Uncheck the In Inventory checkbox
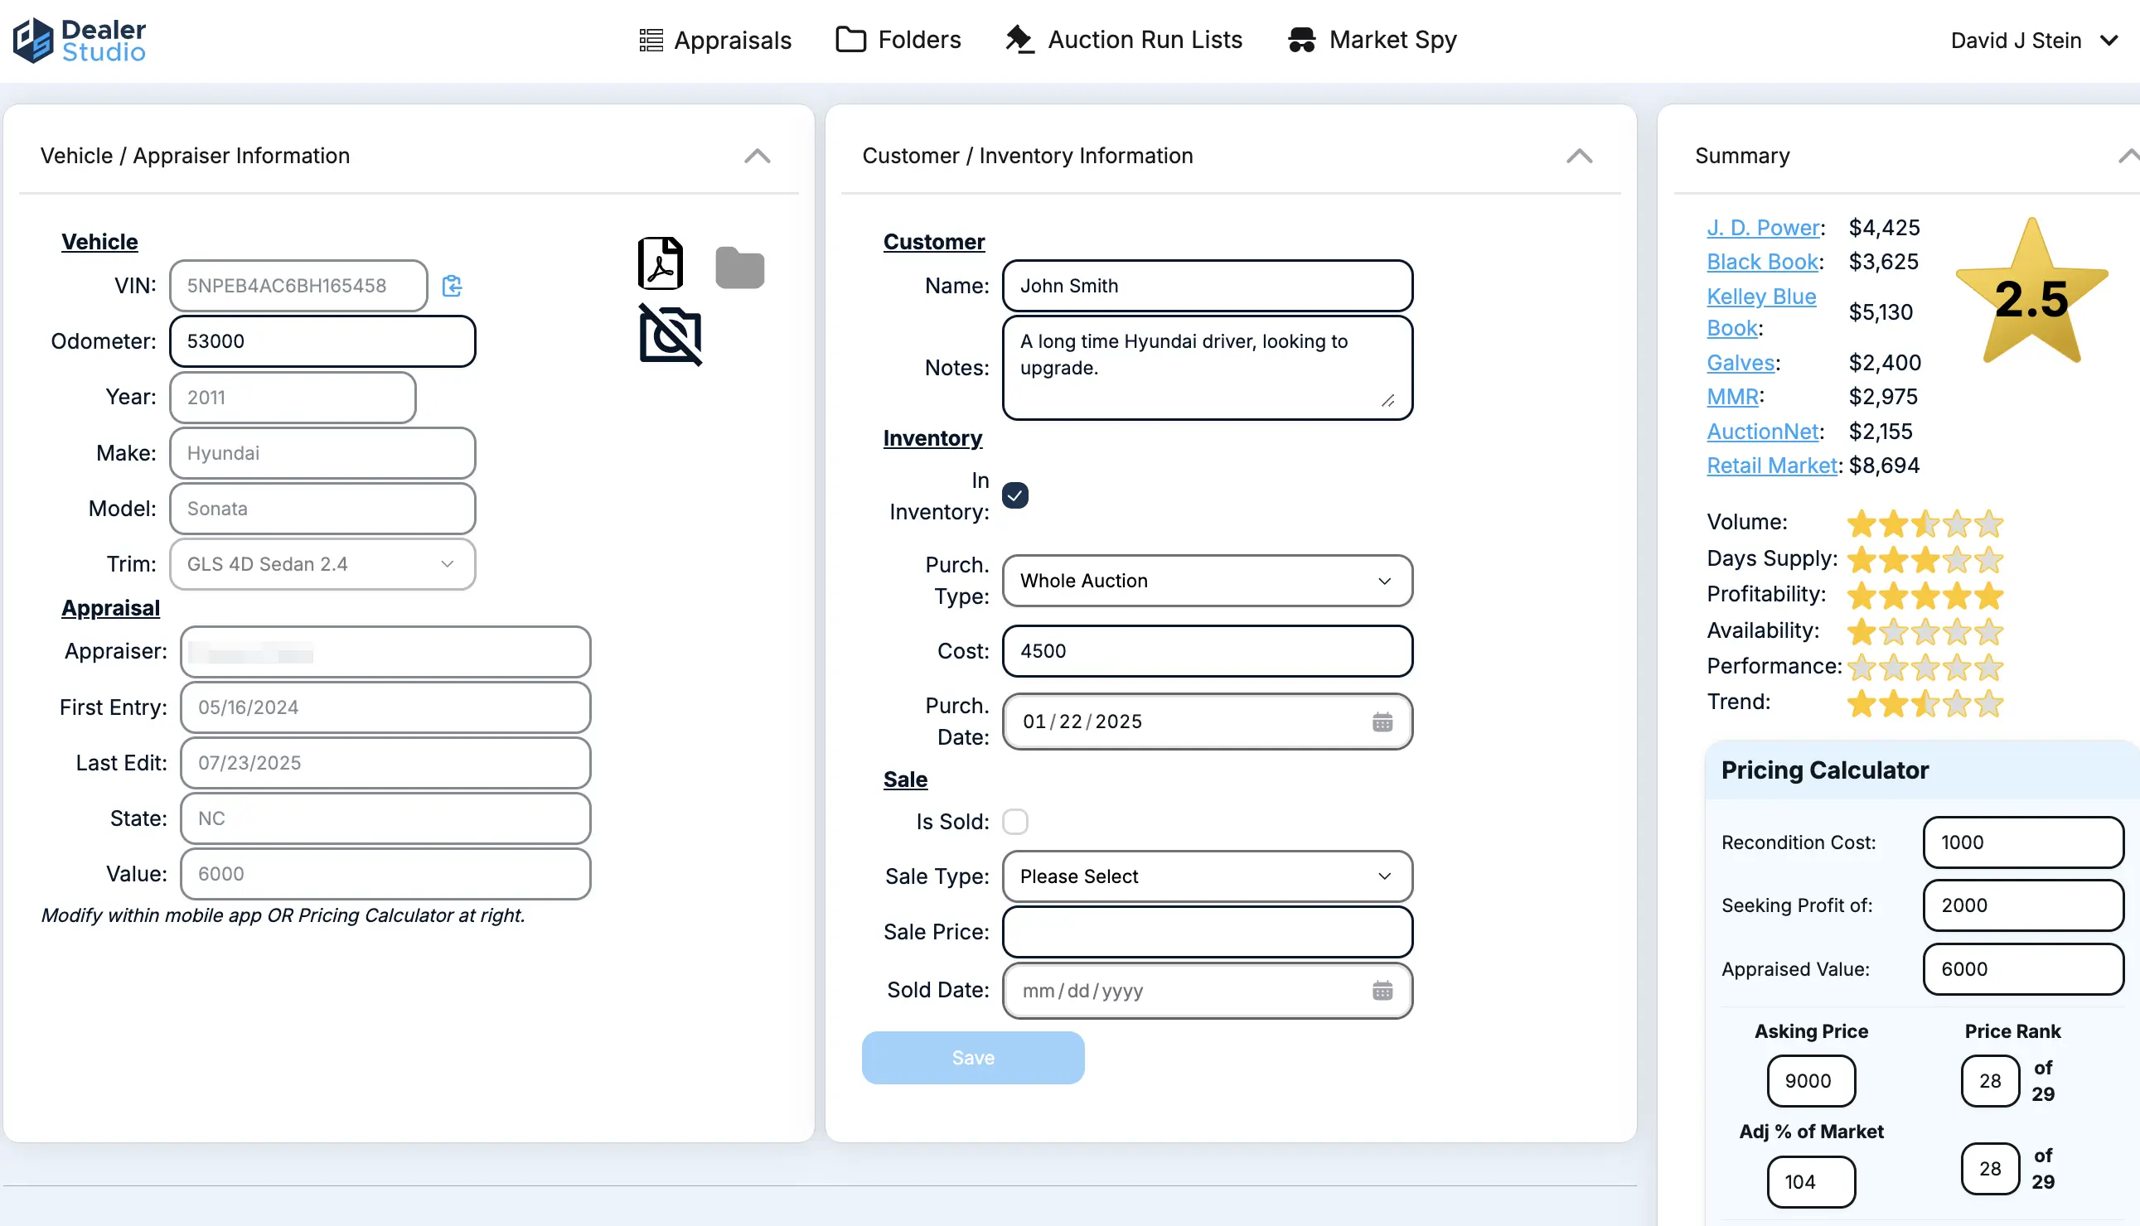 click(1014, 495)
